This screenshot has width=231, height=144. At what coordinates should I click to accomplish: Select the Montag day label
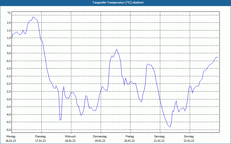(x=11, y=137)
